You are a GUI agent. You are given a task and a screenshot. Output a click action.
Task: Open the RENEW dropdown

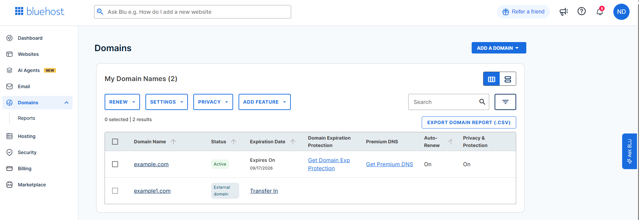point(122,102)
